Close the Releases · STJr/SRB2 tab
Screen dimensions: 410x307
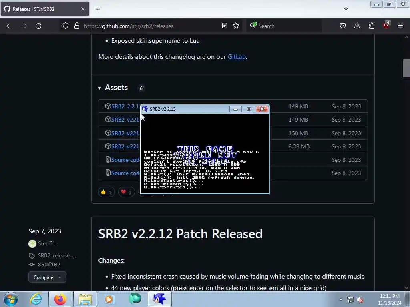click(83, 9)
